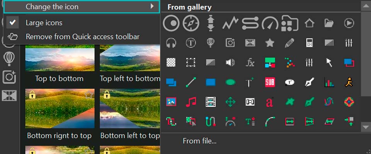371x154 pixels.
Task: Pick the speech bubble tooltip icon
Action: coord(290,82)
